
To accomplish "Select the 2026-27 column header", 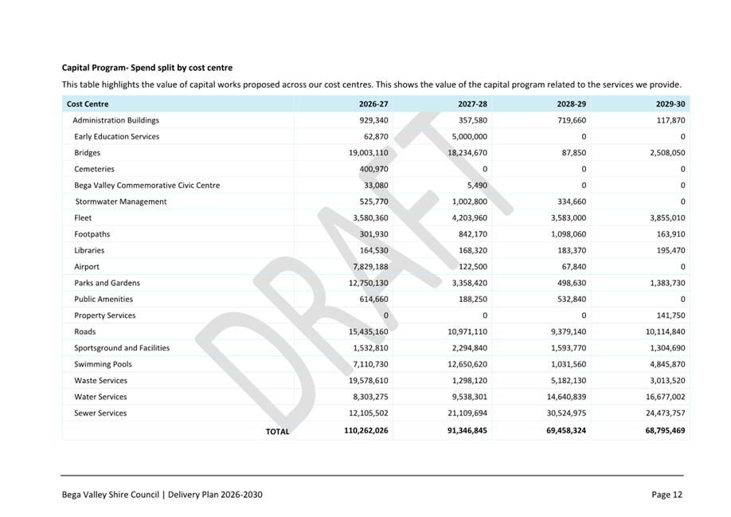I will [373, 104].
